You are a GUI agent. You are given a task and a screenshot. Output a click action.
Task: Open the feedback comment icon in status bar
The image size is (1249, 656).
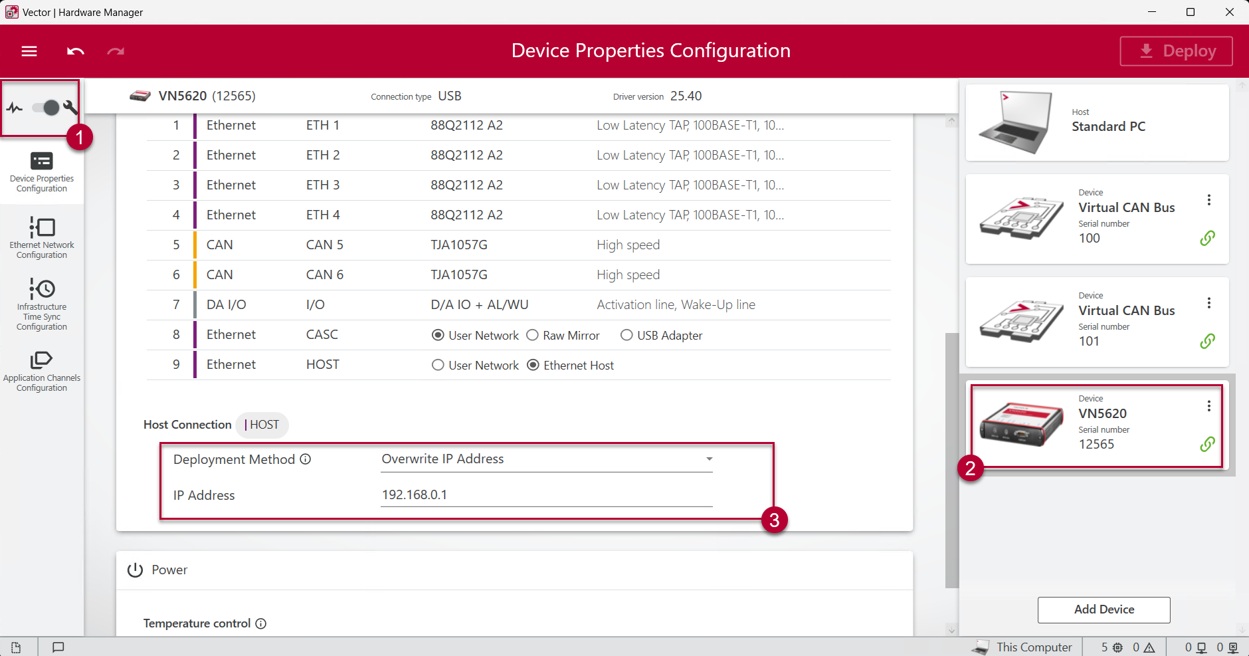click(x=58, y=647)
